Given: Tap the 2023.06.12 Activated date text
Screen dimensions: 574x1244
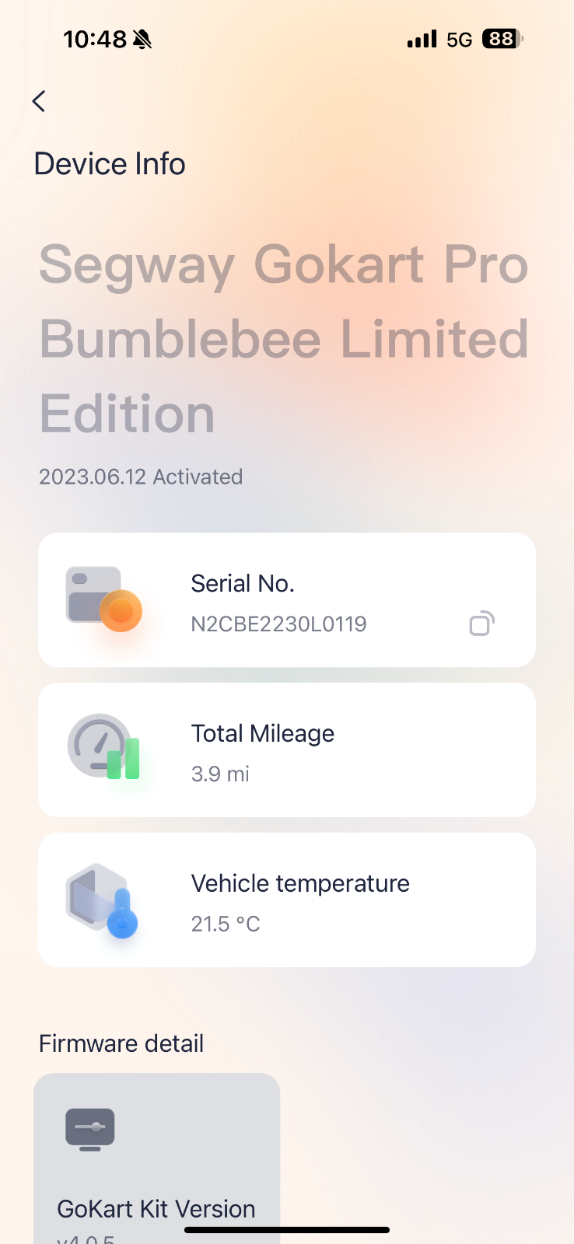Looking at the screenshot, I should click(141, 477).
